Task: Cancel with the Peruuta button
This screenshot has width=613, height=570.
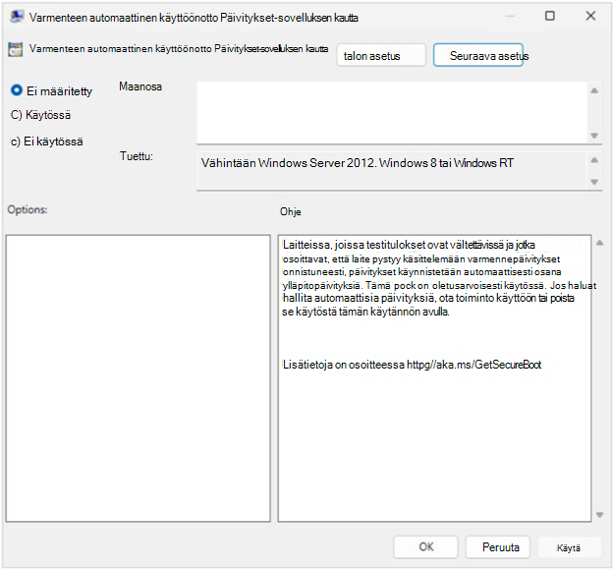Action: click(498, 546)
